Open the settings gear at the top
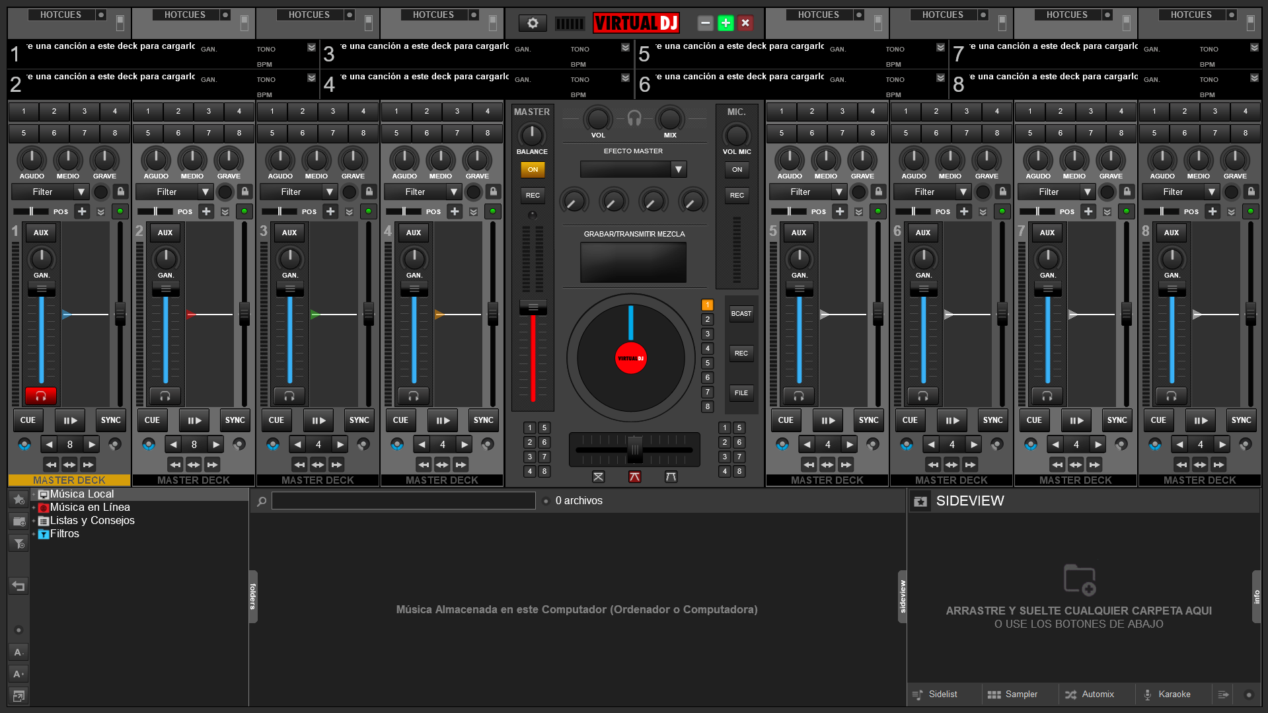This screenshot has width=1268, height=713. click(533, 24)
